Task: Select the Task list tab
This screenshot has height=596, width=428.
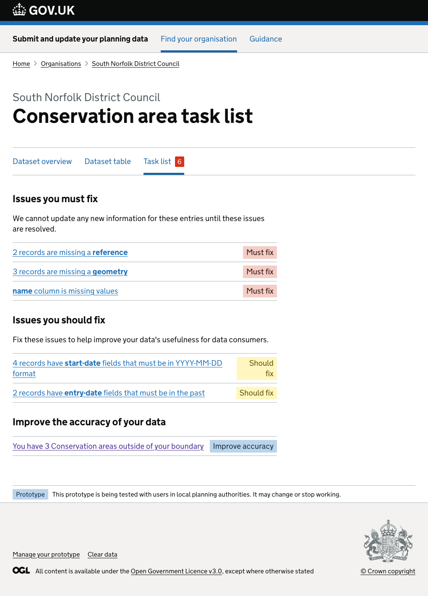Action: (157, 161)
